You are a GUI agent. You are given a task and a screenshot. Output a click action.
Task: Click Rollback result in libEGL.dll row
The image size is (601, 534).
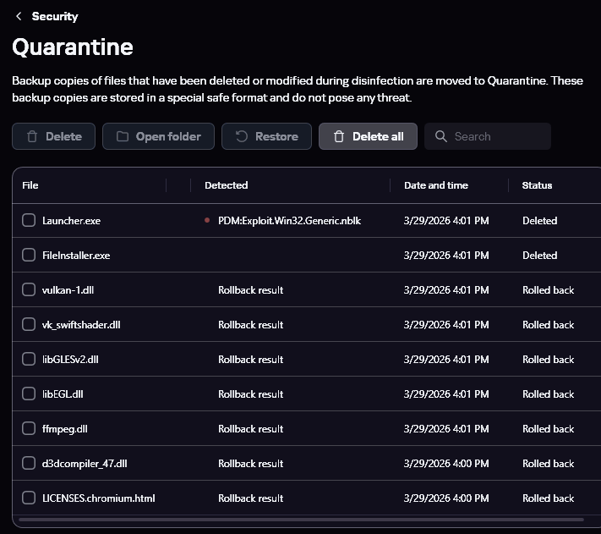(x=251, y=394)
